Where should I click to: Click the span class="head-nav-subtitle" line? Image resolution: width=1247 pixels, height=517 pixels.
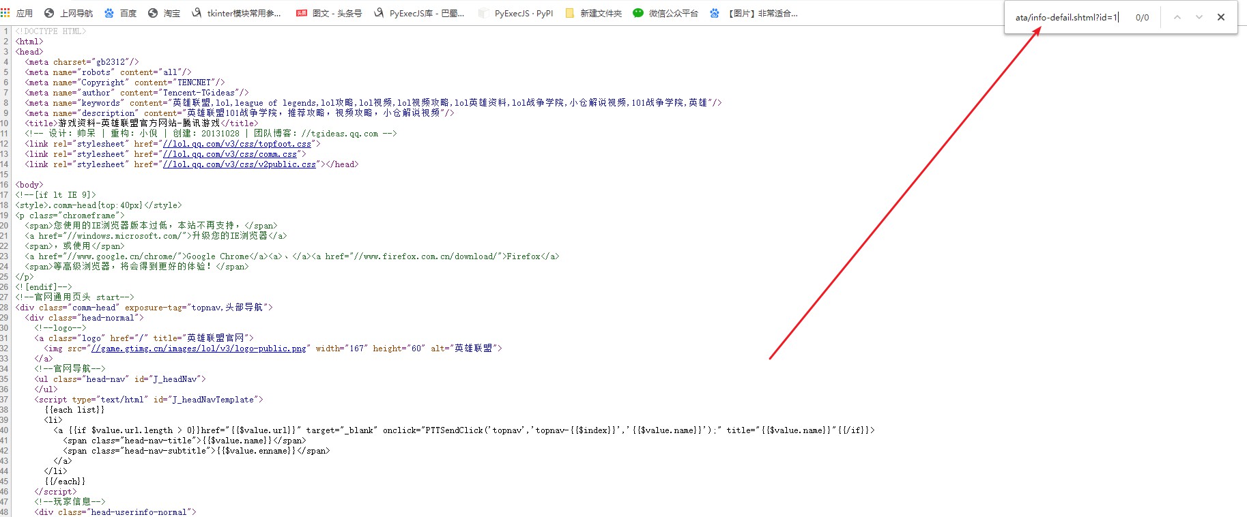coord(197,451)
